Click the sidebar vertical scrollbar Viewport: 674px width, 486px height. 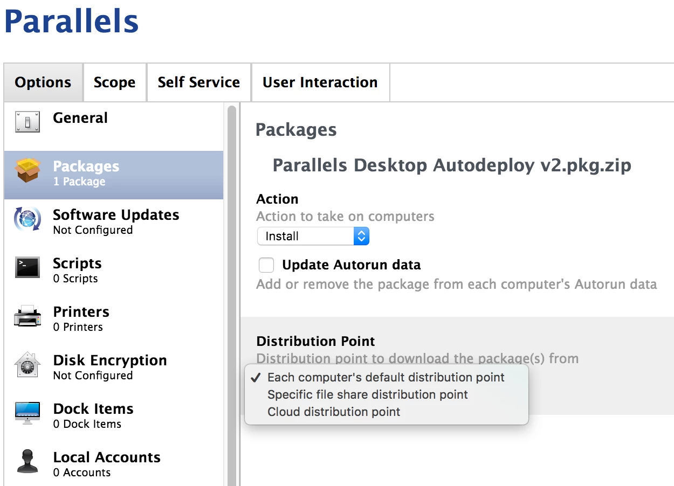coord(232,296)
